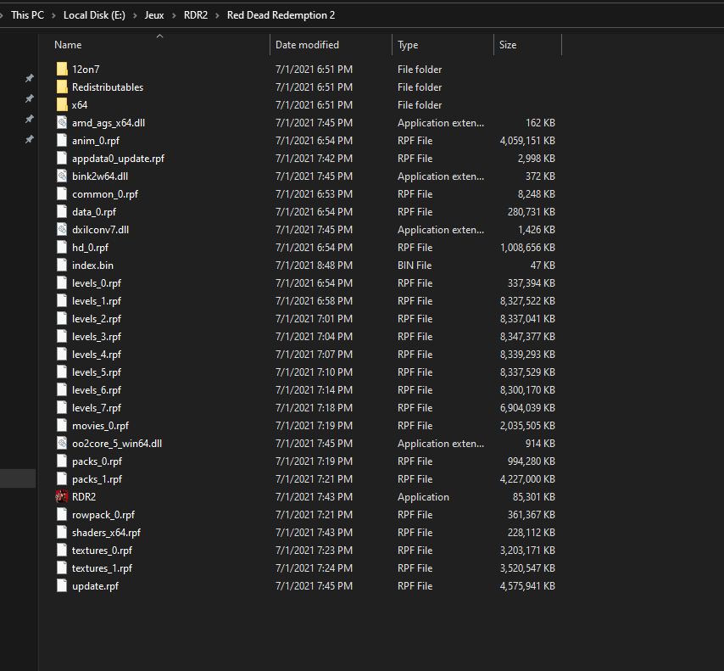Select file name levels_3.rpf
This screenshot has height=671, width=724.
[97, 337]
